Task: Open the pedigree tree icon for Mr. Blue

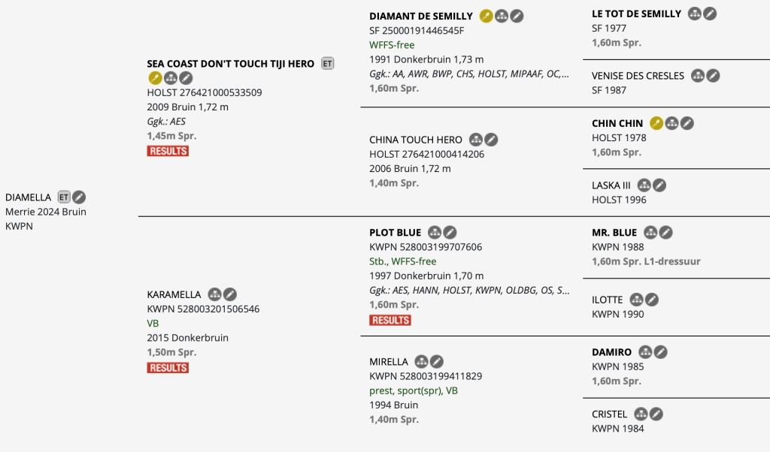Action: (650, 233)
